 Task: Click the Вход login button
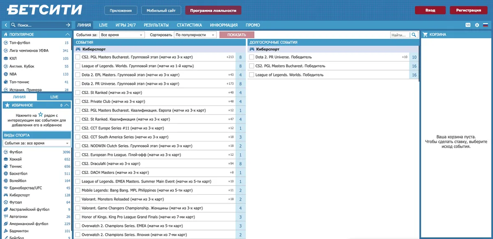tap(430, 10)
